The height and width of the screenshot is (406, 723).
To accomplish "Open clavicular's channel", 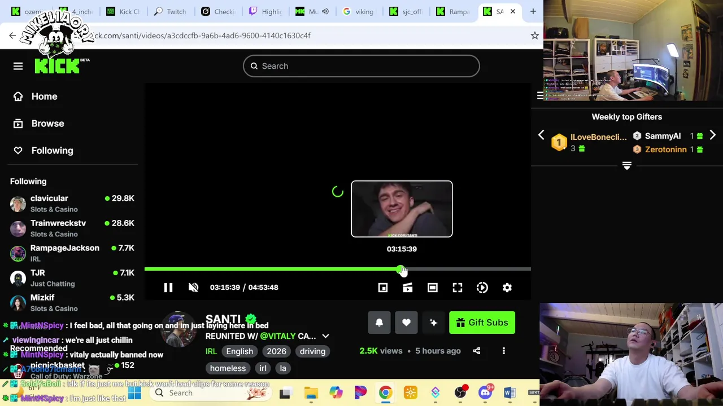I will [72, 204].
